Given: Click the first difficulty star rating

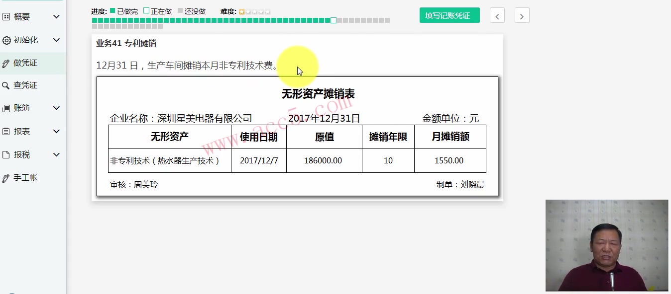Looking at the screenshot, I should [241, 11].
